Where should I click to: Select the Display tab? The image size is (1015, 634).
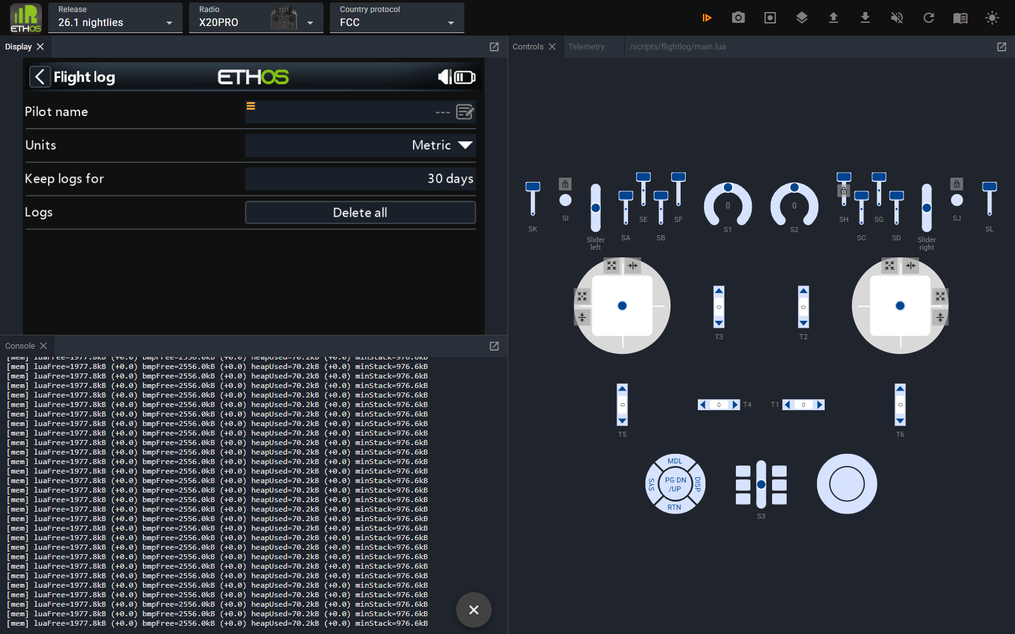[18, 47]
